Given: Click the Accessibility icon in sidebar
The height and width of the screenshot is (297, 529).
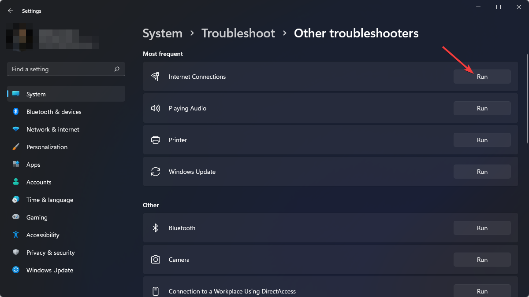Looking at the screenshot, I should (x=16, y=235).
